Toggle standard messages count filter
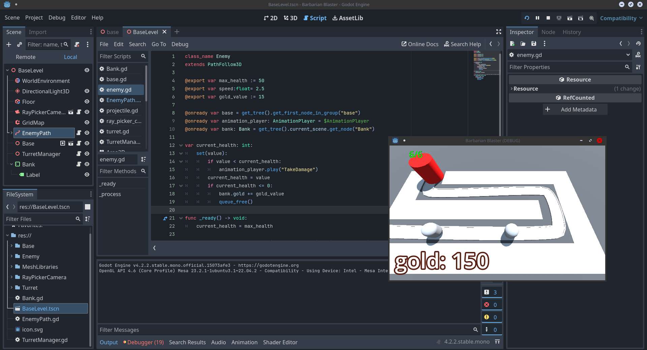The width and height of the screenshot is (647, 350). click(x=492, y=292)
